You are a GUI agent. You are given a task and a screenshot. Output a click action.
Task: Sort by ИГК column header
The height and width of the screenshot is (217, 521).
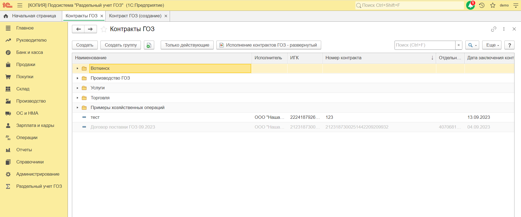305,58
